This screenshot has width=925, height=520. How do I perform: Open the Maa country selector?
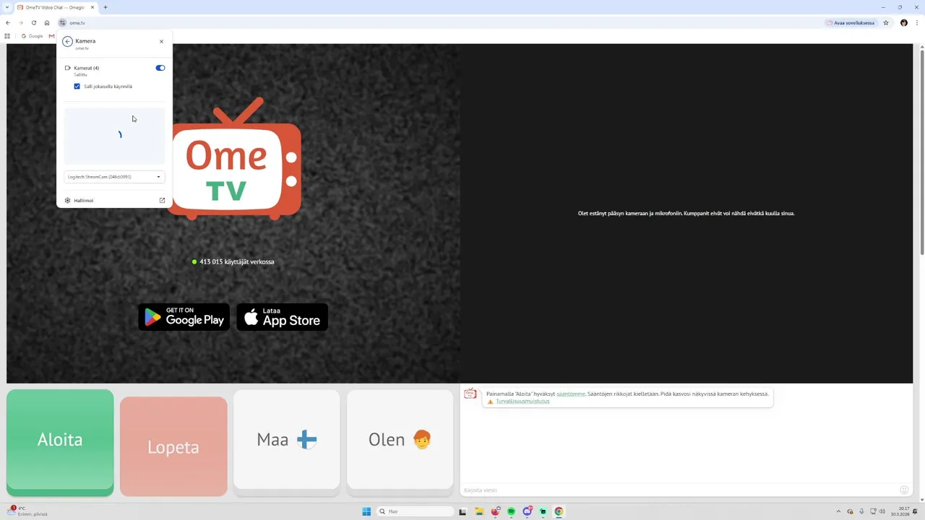pyautogui.click(x=287, y=442)
